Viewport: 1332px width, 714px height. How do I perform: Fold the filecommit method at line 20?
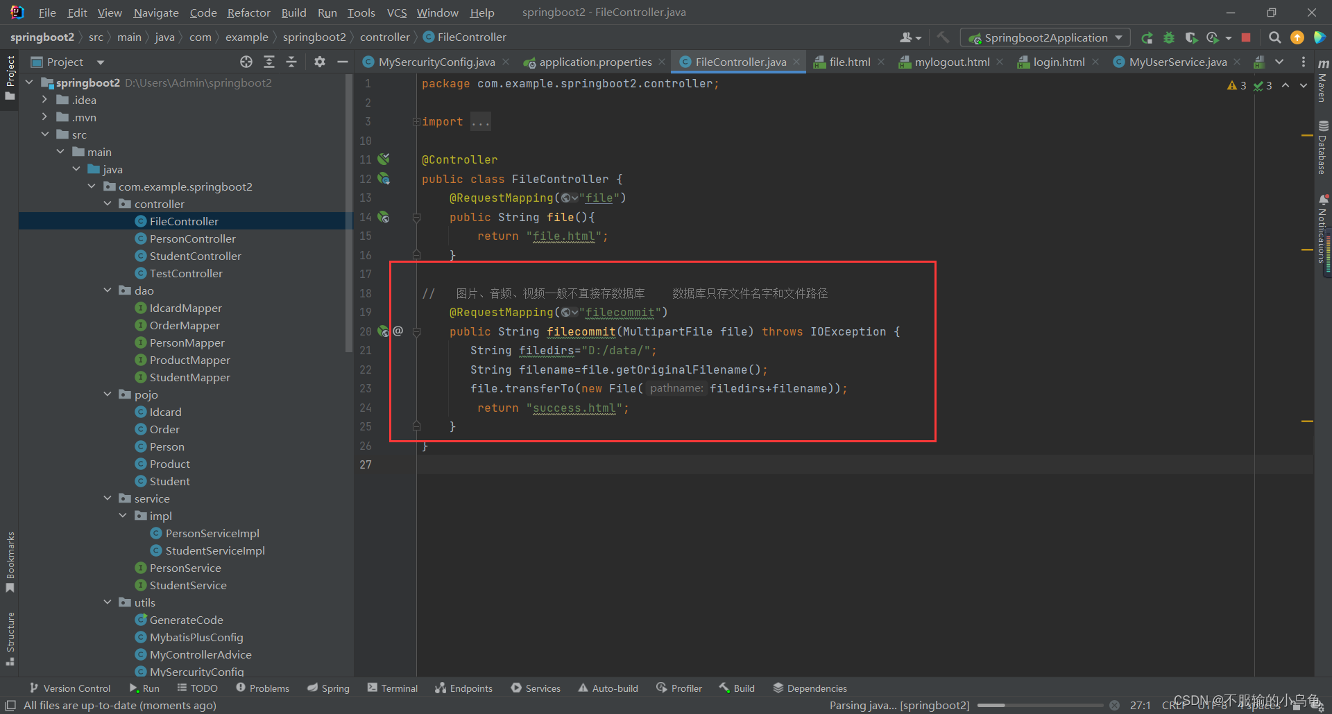click(416, 332)
